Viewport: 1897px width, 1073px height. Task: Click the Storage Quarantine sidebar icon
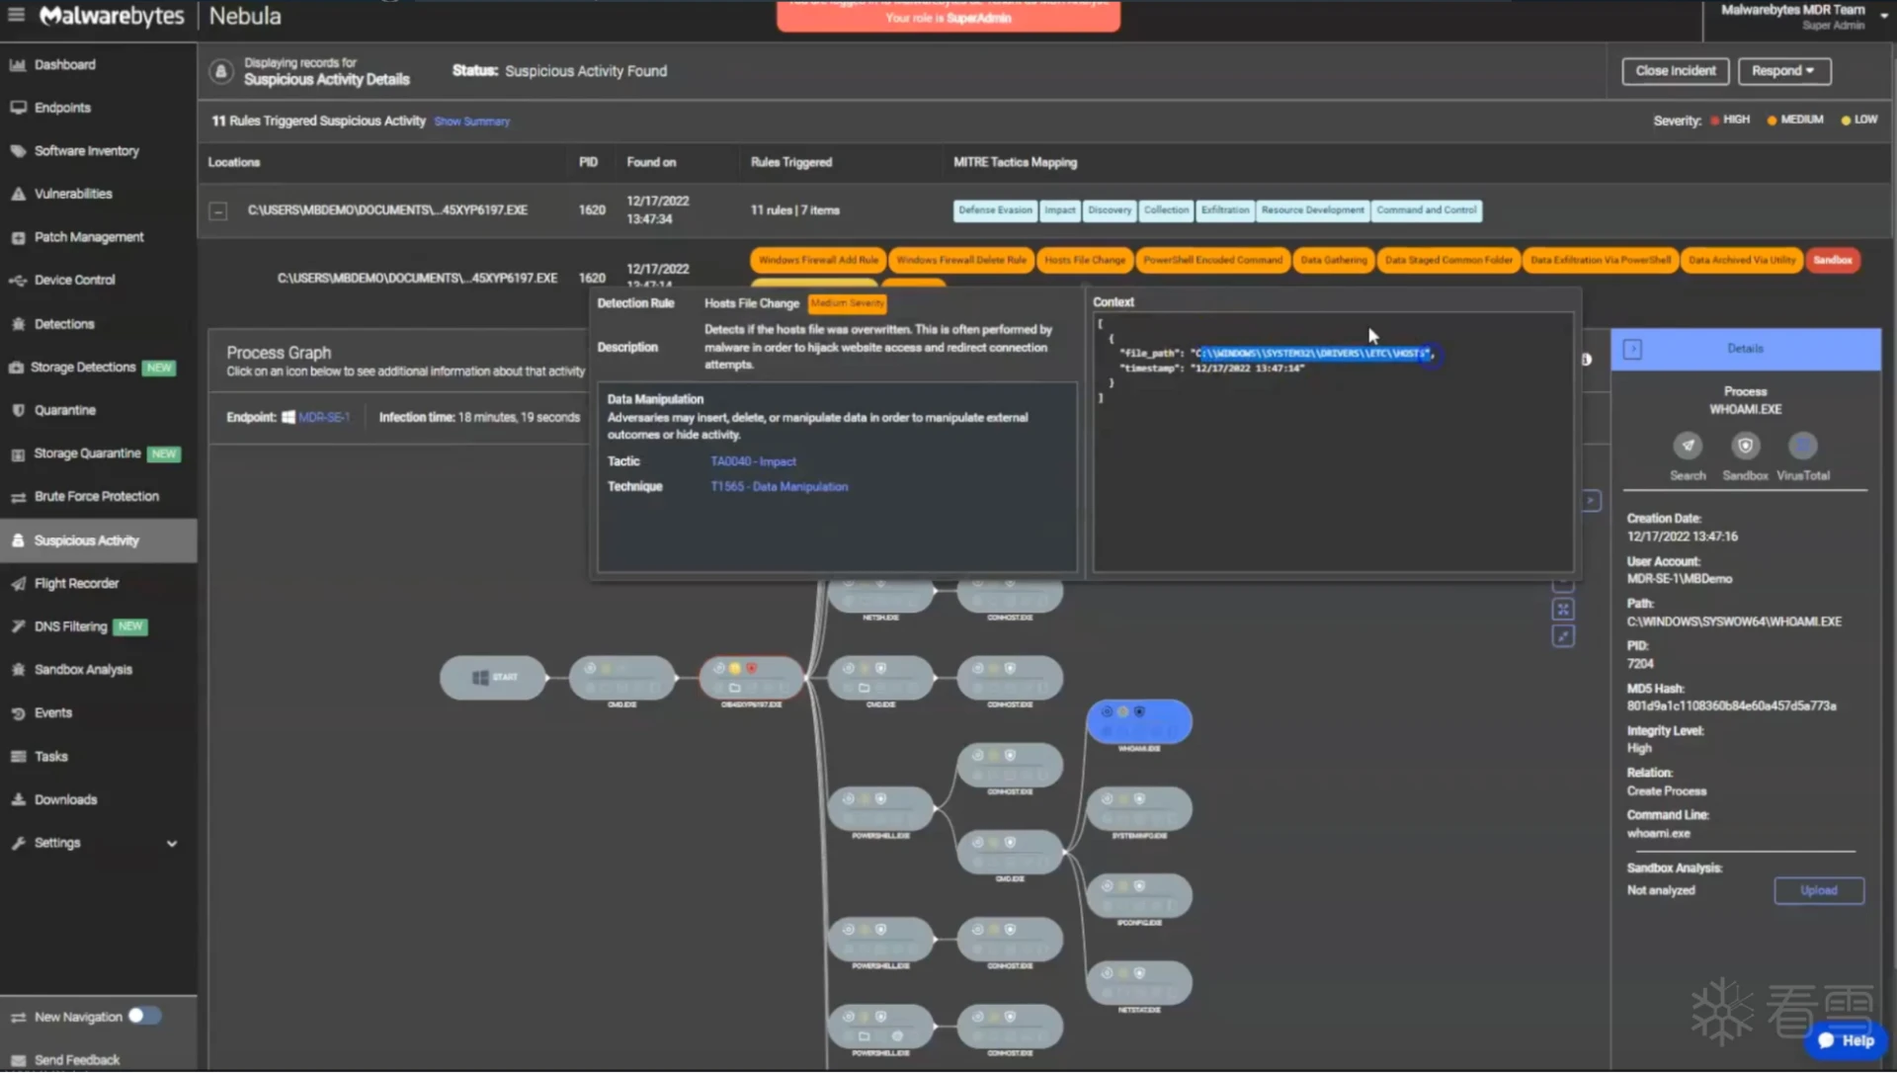[18, 454]
